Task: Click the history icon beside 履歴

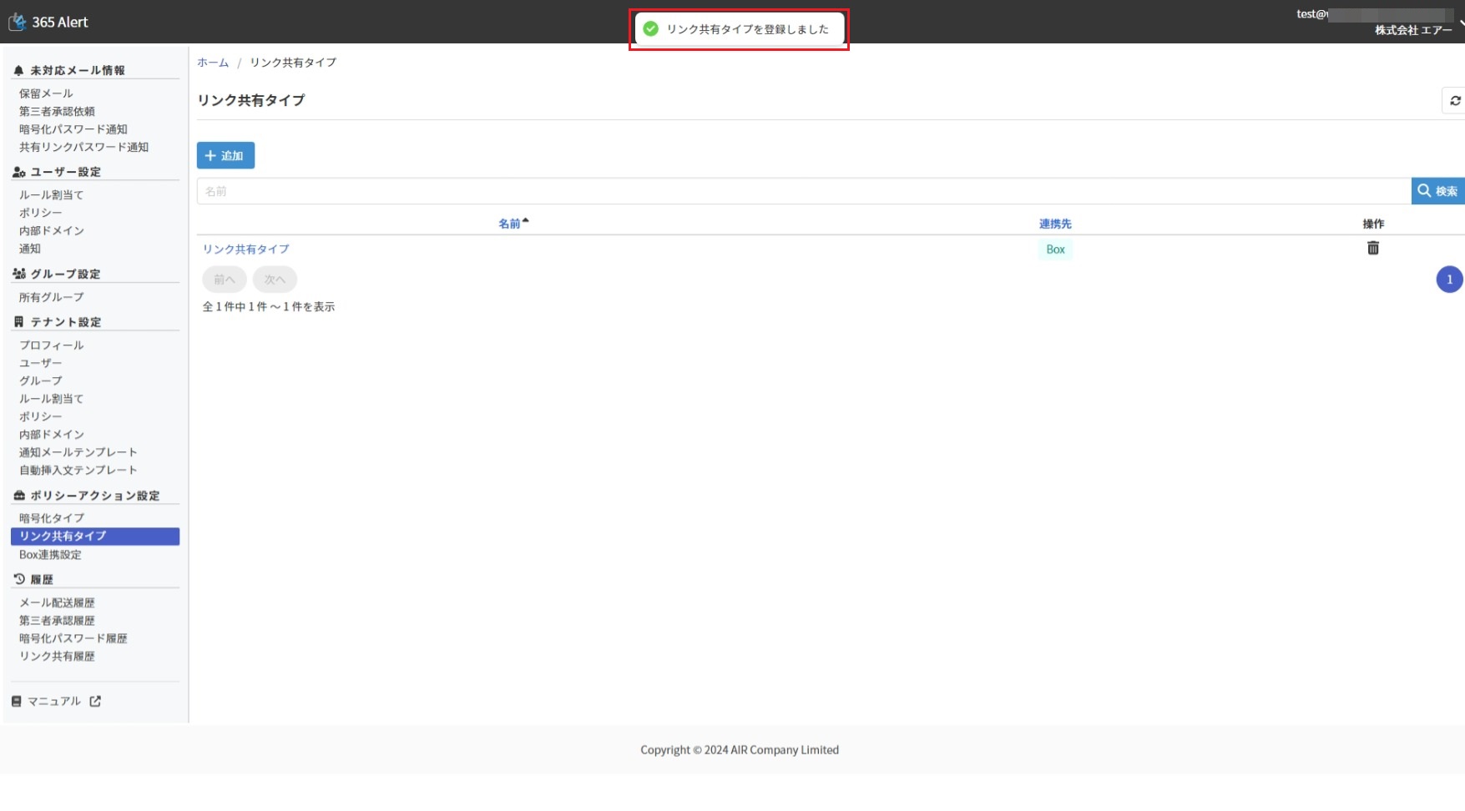Action: (x=18, y=579)
